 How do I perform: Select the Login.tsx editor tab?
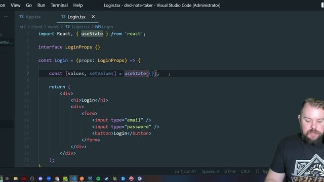click(x=76, y=17)
